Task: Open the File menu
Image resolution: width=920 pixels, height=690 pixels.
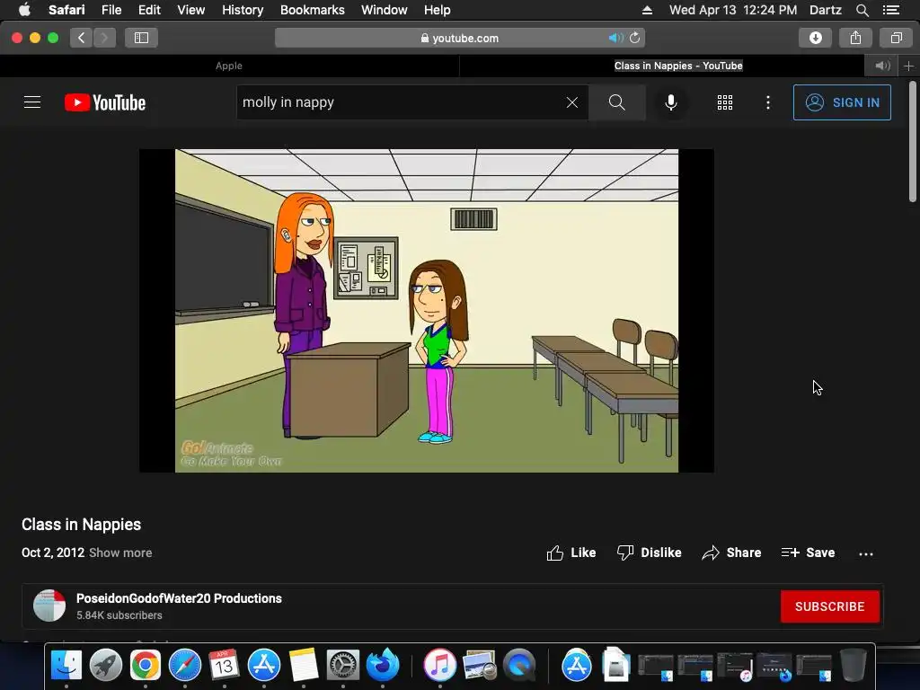Action: [x=111, y=10]
